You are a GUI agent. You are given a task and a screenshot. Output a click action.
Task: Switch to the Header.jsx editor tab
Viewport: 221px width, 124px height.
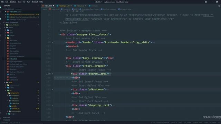[64, 6]
